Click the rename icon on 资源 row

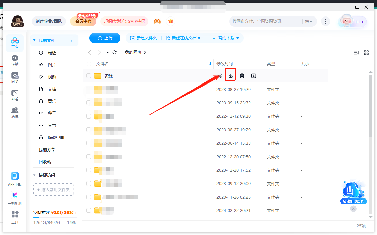click(254, 76)
